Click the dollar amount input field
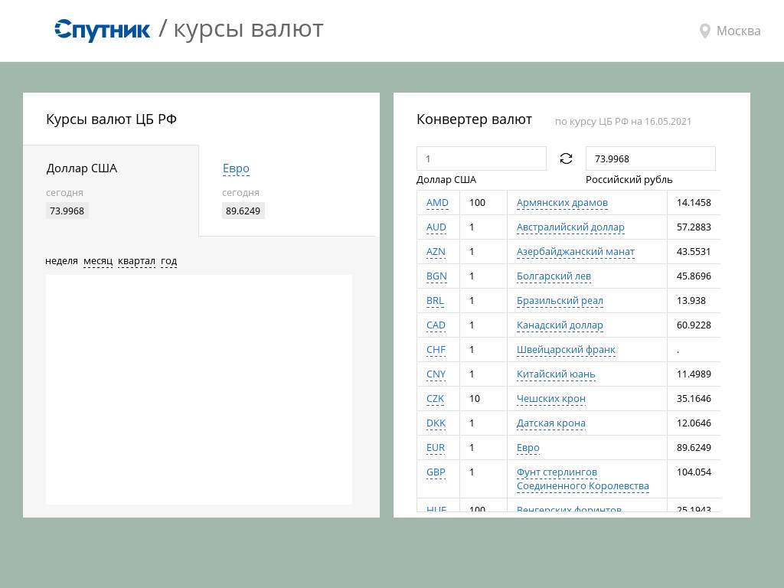 [x=481, y=158]
